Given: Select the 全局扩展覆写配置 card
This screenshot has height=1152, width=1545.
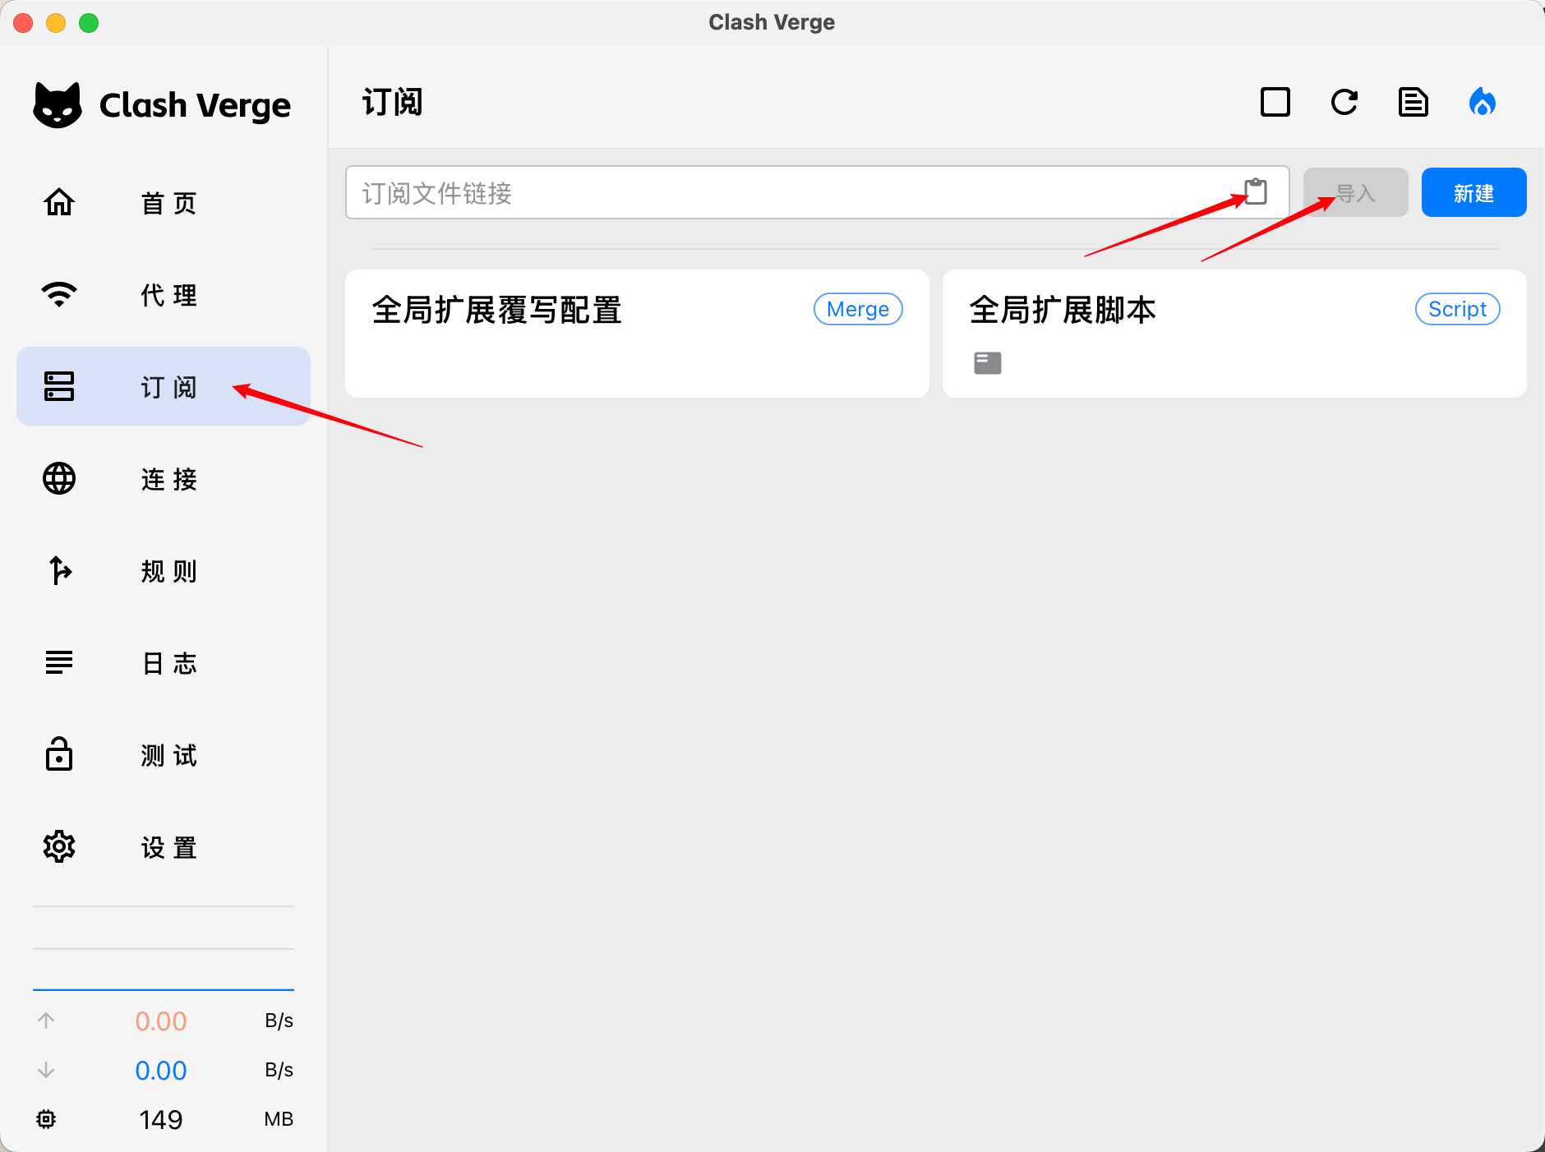Looking at the screenshot, I should coord(637,334).
